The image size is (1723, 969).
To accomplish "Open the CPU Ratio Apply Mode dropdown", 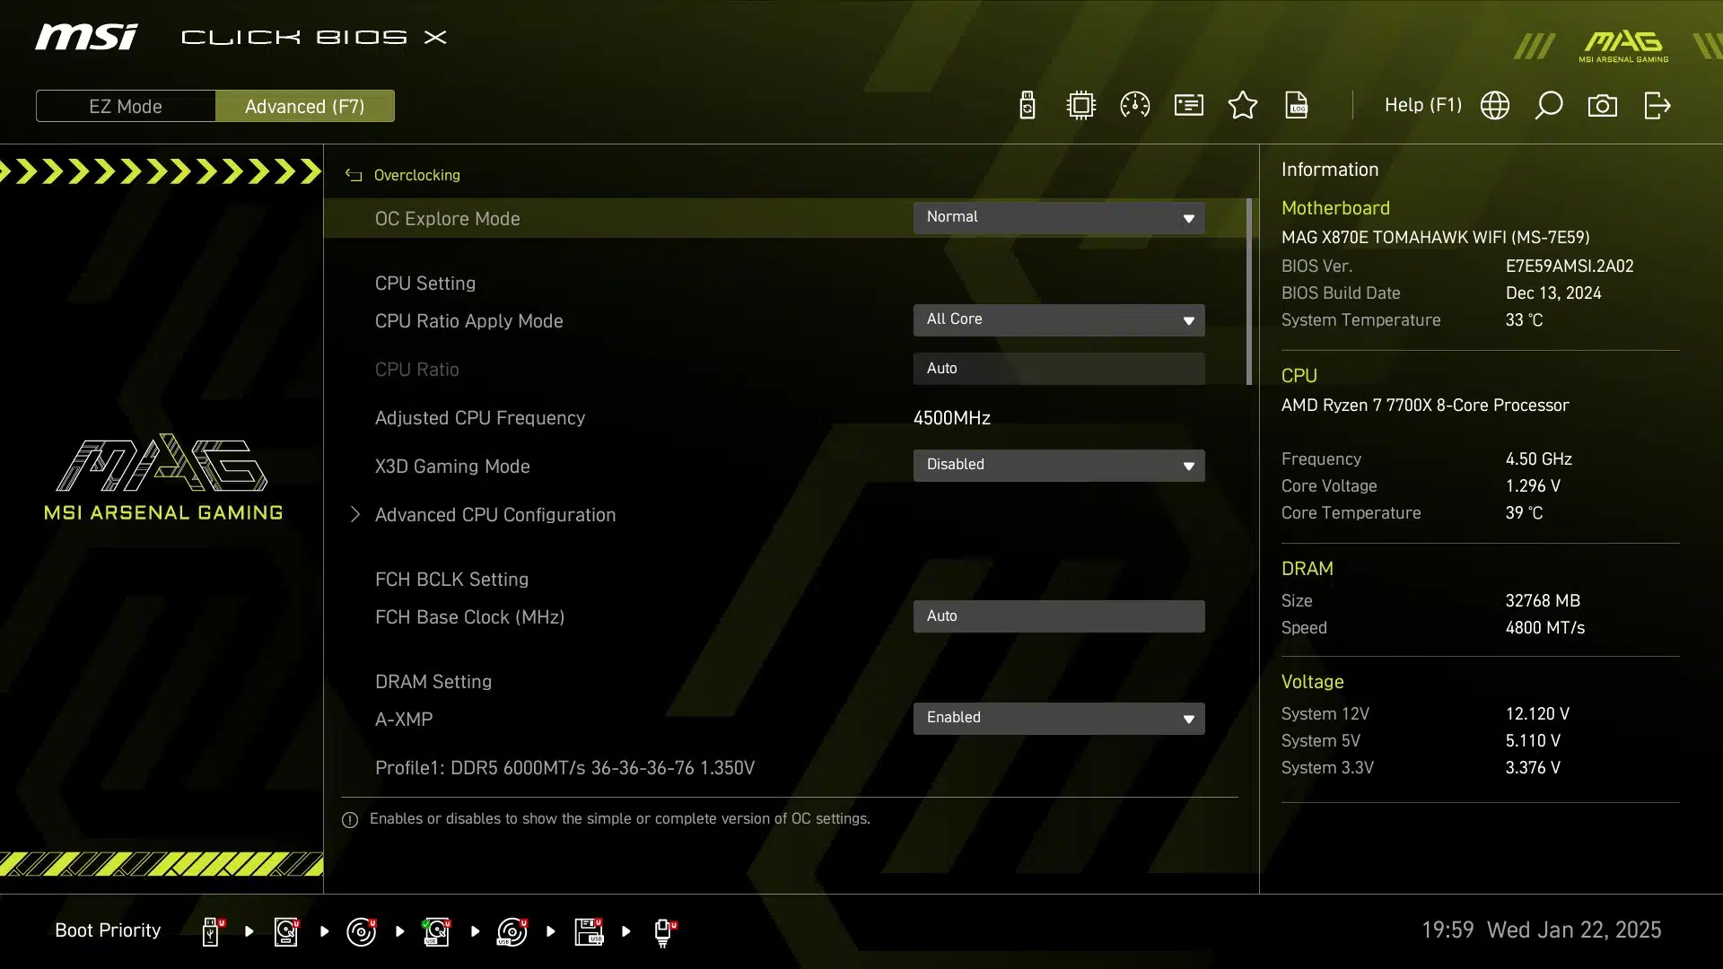I will 1059,320.
